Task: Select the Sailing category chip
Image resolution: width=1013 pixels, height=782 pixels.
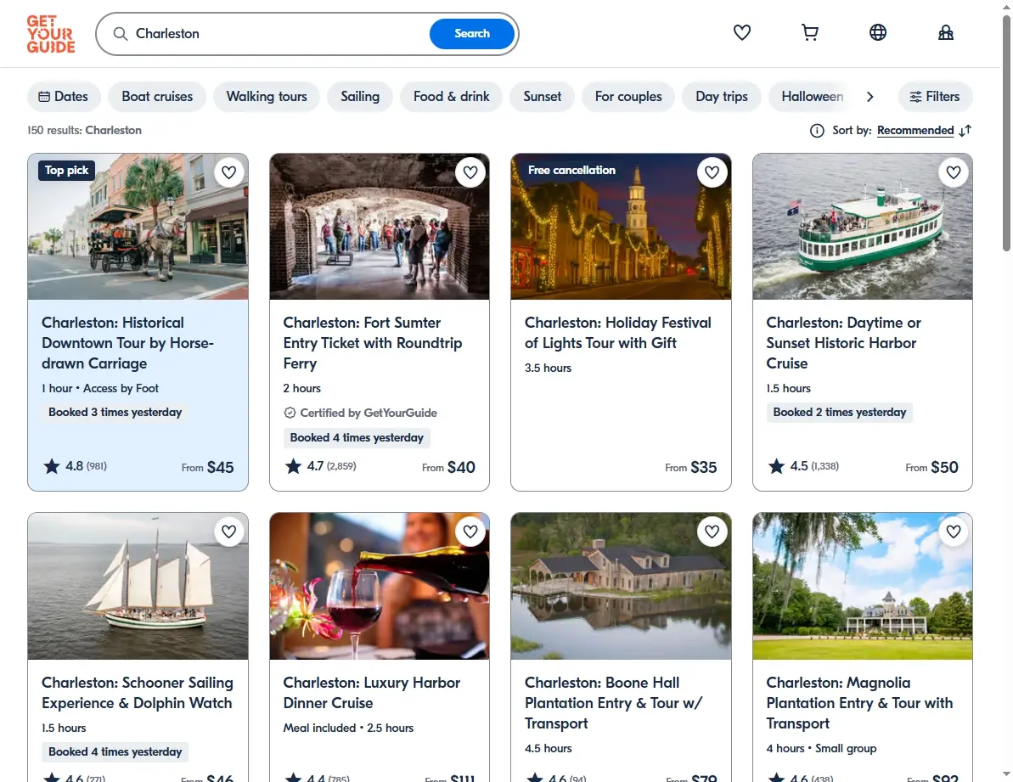Action: 360,97
